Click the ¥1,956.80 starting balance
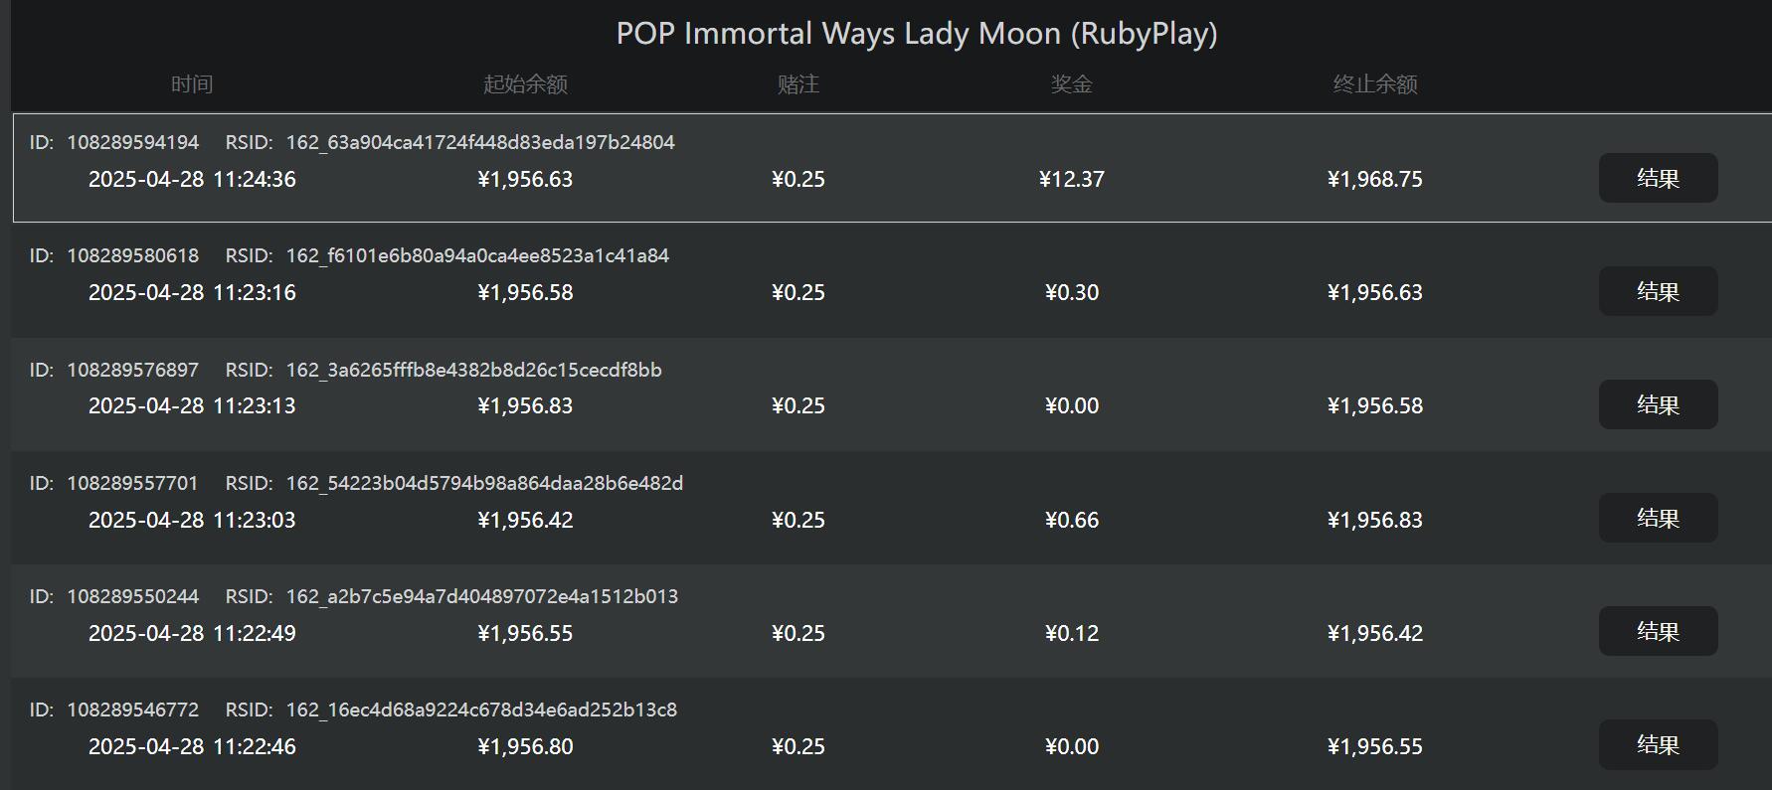1772x790 pixels. pyautogui.click(x=525, y=746)
